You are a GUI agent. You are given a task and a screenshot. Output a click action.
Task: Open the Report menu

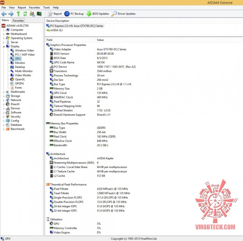tap(22, 7)
